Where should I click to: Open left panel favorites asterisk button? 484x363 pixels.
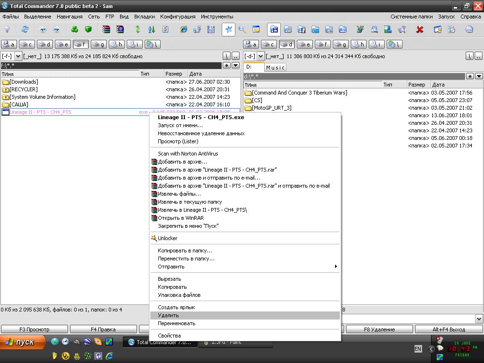click(226, 65)
